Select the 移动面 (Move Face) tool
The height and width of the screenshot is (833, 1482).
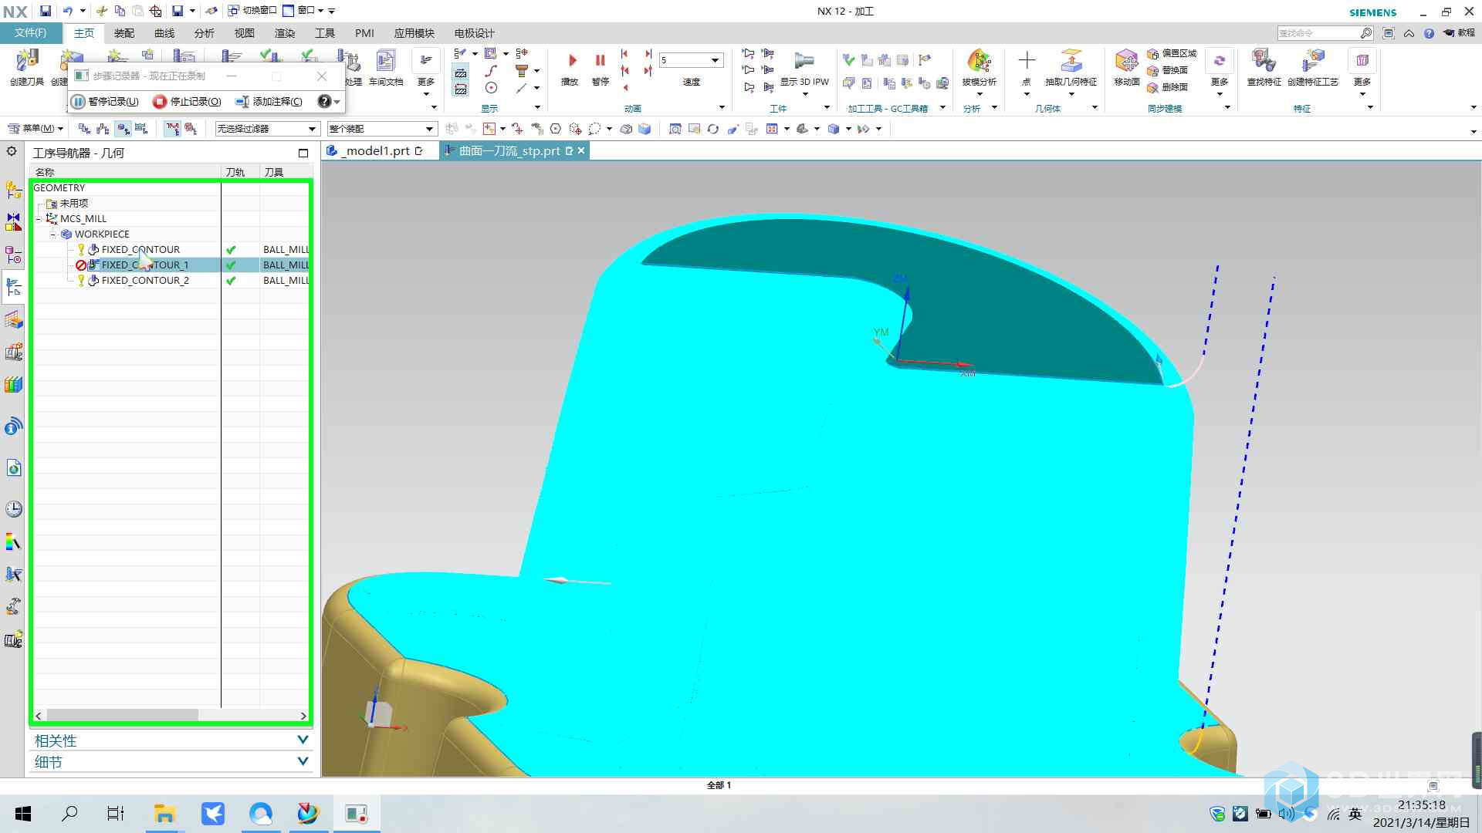click(x=1127, y=66)
